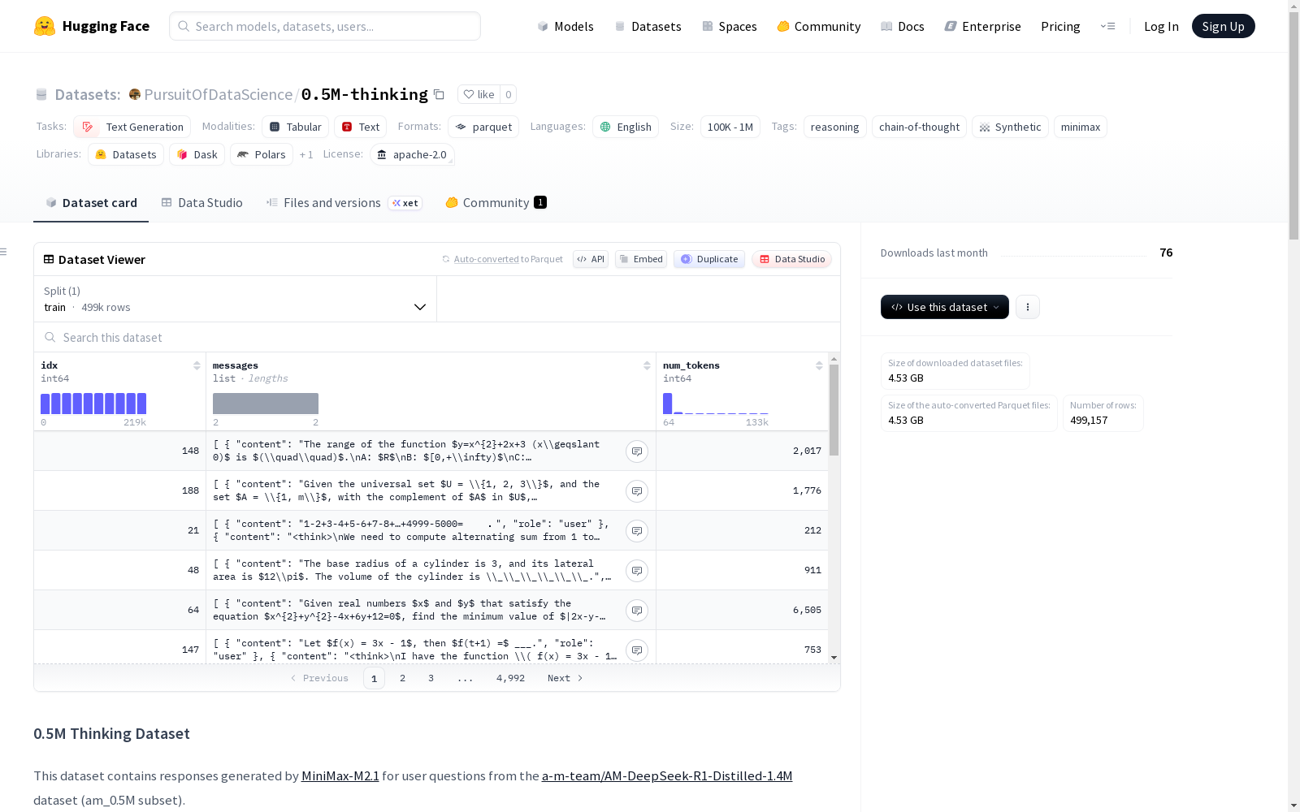Go to the Next page of rows
Screen dimensions: 1300x812
click(565, 678)
